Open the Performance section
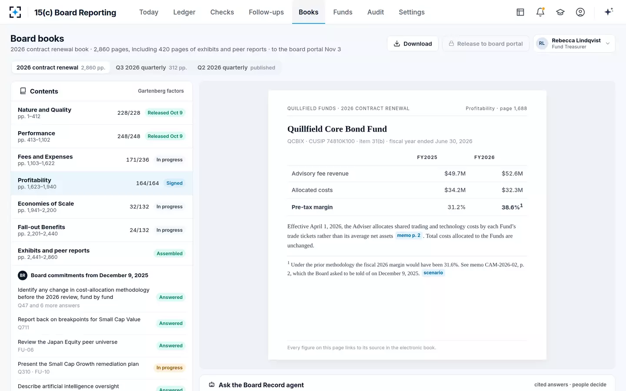Image resolution: width=626 pixels, height=391 pixels. pyautogui.click(x=102, y=136)
